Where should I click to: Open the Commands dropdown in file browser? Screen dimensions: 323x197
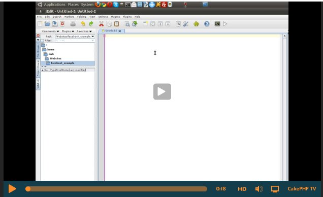[50, 31]
